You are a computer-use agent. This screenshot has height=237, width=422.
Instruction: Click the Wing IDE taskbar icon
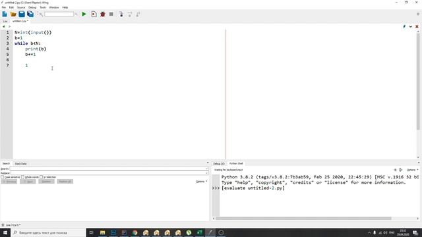click(x=210, y=232)
